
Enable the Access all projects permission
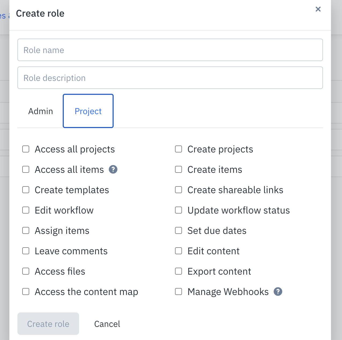[x=26, y=149]
